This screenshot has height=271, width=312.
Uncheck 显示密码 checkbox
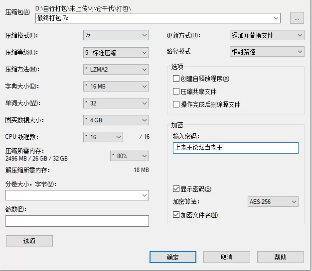176,188
